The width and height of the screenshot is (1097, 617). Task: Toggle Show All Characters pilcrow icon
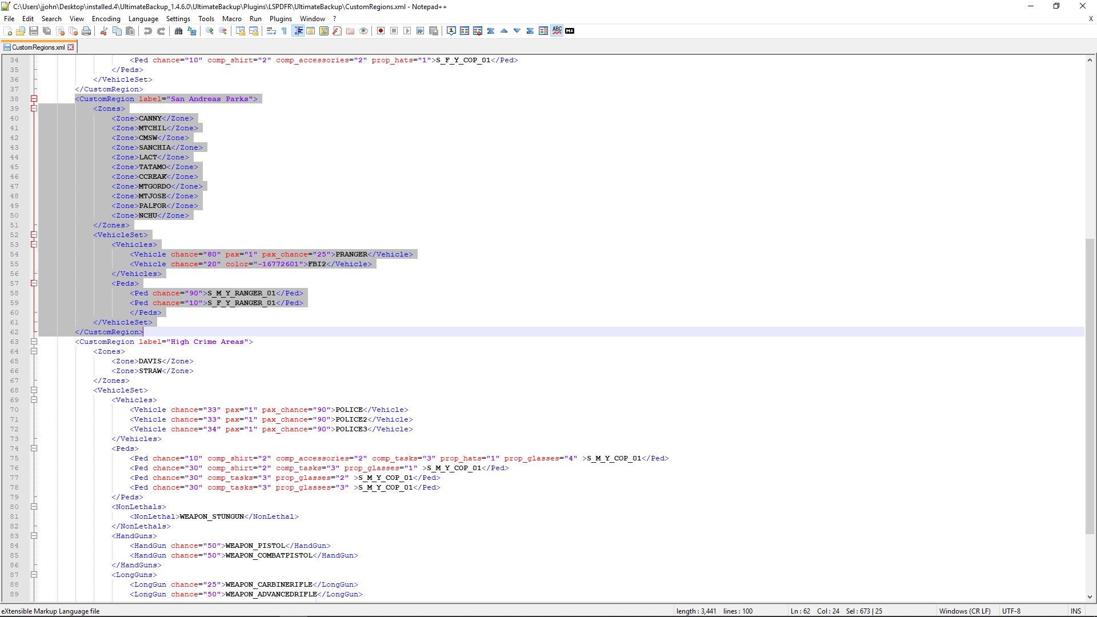click(x=285, y=31)
